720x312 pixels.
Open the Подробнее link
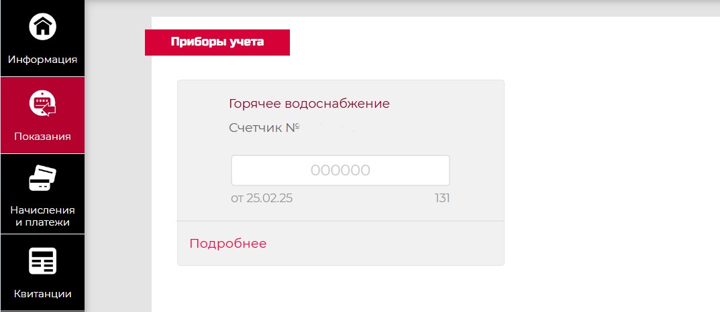[227, 243]
